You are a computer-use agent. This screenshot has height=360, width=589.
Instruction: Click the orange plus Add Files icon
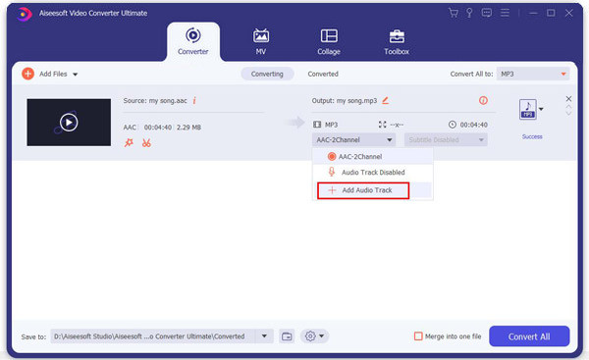[x=27, y=74]
